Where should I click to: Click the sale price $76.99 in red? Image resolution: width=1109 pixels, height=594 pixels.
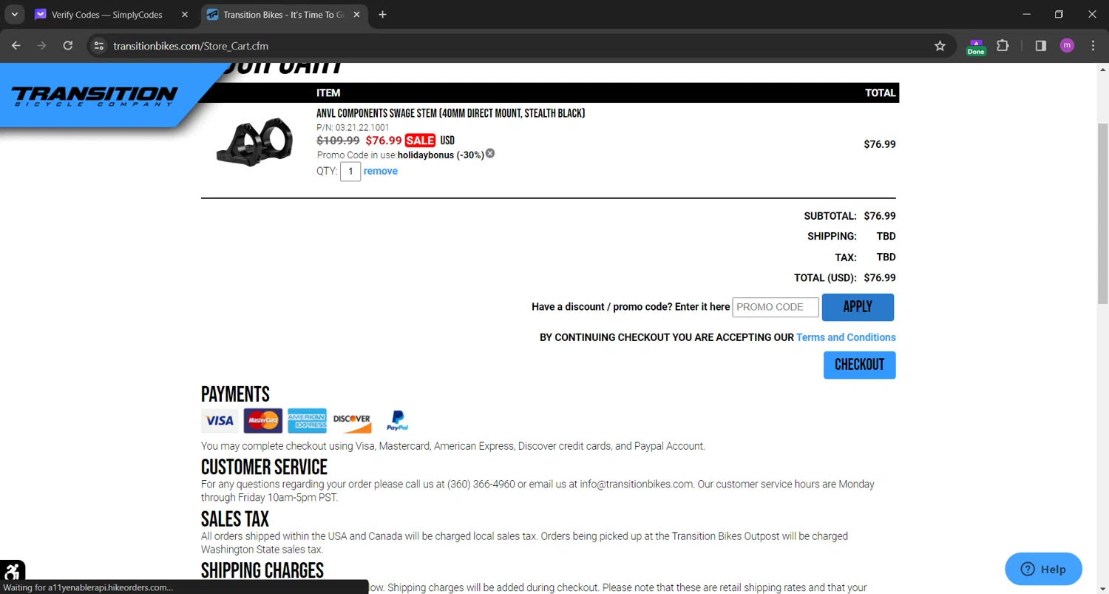(384, 141)
